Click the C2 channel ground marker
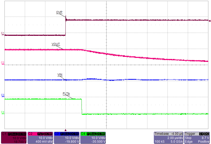Image resolution: width=211 pixels, height=144 pixels. 2,63
